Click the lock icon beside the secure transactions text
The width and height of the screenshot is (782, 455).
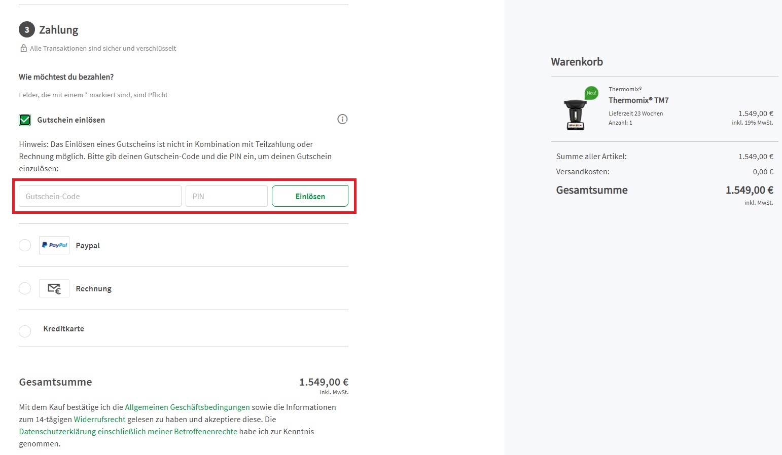(23, 48)
